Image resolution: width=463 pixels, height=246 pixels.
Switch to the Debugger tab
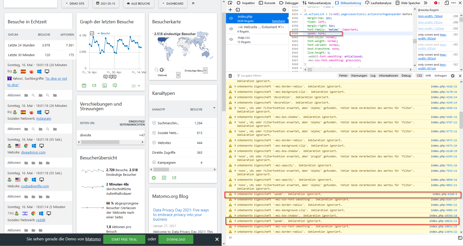[x=289, y=3]
